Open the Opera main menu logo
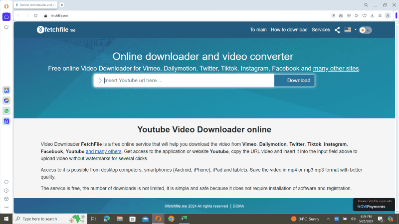Screen dimensions: 399x224 click(6, 6)
